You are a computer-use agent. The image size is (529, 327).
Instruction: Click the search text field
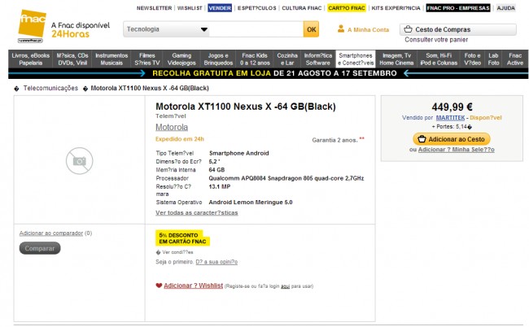click(256, 29)
